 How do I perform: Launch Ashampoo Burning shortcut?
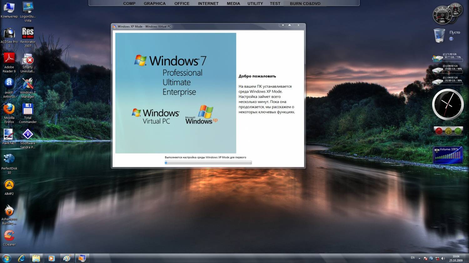click(9, 214)
